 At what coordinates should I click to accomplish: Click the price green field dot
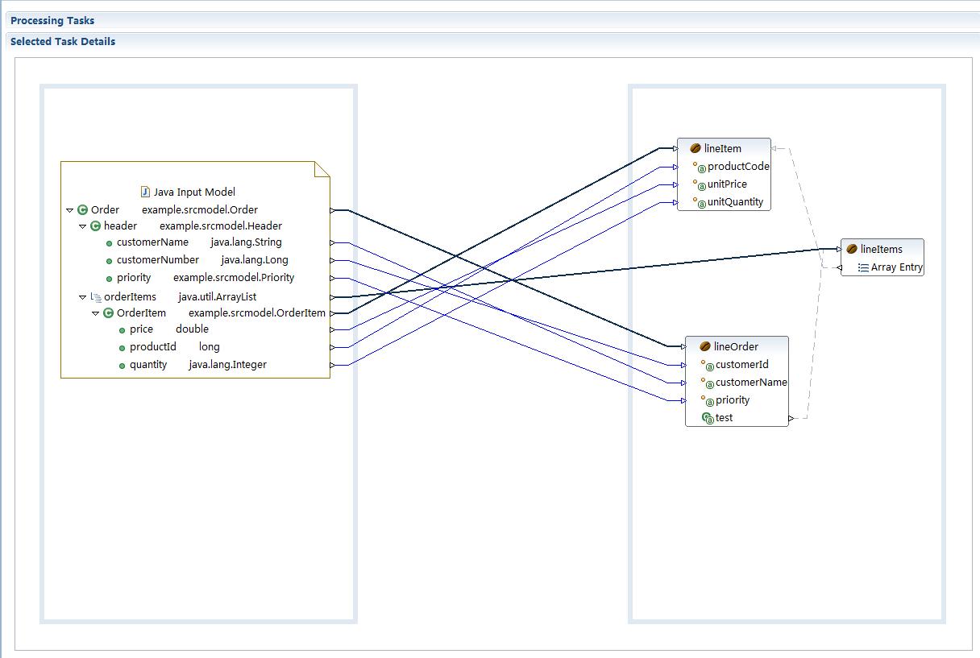coord(122,330)
